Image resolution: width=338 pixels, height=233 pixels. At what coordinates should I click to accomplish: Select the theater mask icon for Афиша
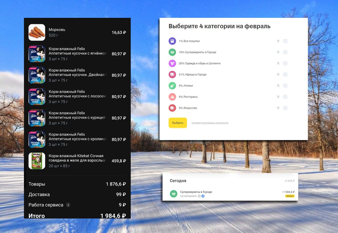pyautogui.click(x=172, y=74)
